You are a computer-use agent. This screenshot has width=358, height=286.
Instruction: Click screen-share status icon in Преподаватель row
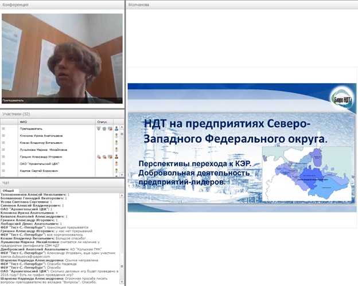[x=110, y=128]
